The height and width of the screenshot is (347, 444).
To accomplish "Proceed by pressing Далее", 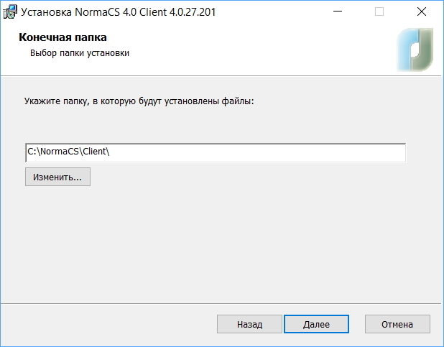I will (316, 324).
